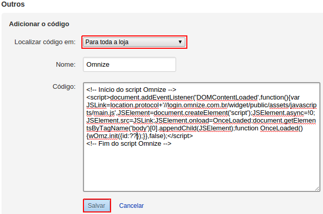Click the 'Fim do script Omnize' comment line
This screenshot has width=323, height=214.
pos(129,144)
